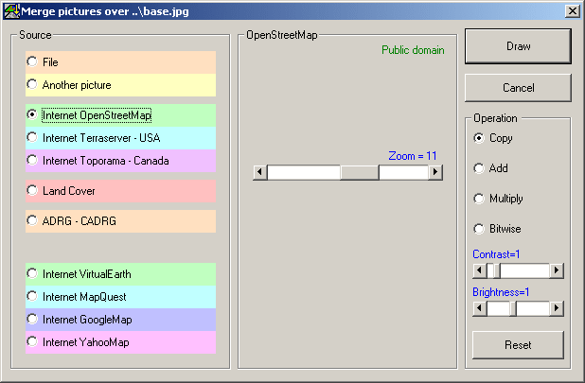Select Internet GoogleMap source
Viewport: 585px width, 383px height.
pyautogui.click(x=120, y=320)
